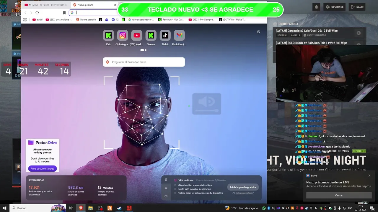Click SALIR in the game menu
This screenshot has height=212, width=378.
coord(357,7)
